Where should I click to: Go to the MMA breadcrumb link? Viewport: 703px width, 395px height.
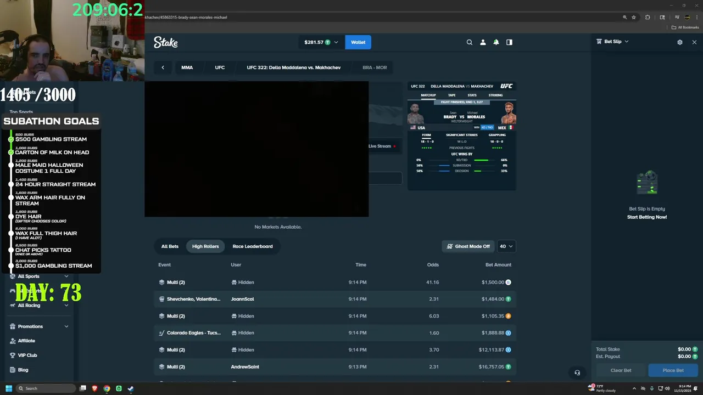187,67
